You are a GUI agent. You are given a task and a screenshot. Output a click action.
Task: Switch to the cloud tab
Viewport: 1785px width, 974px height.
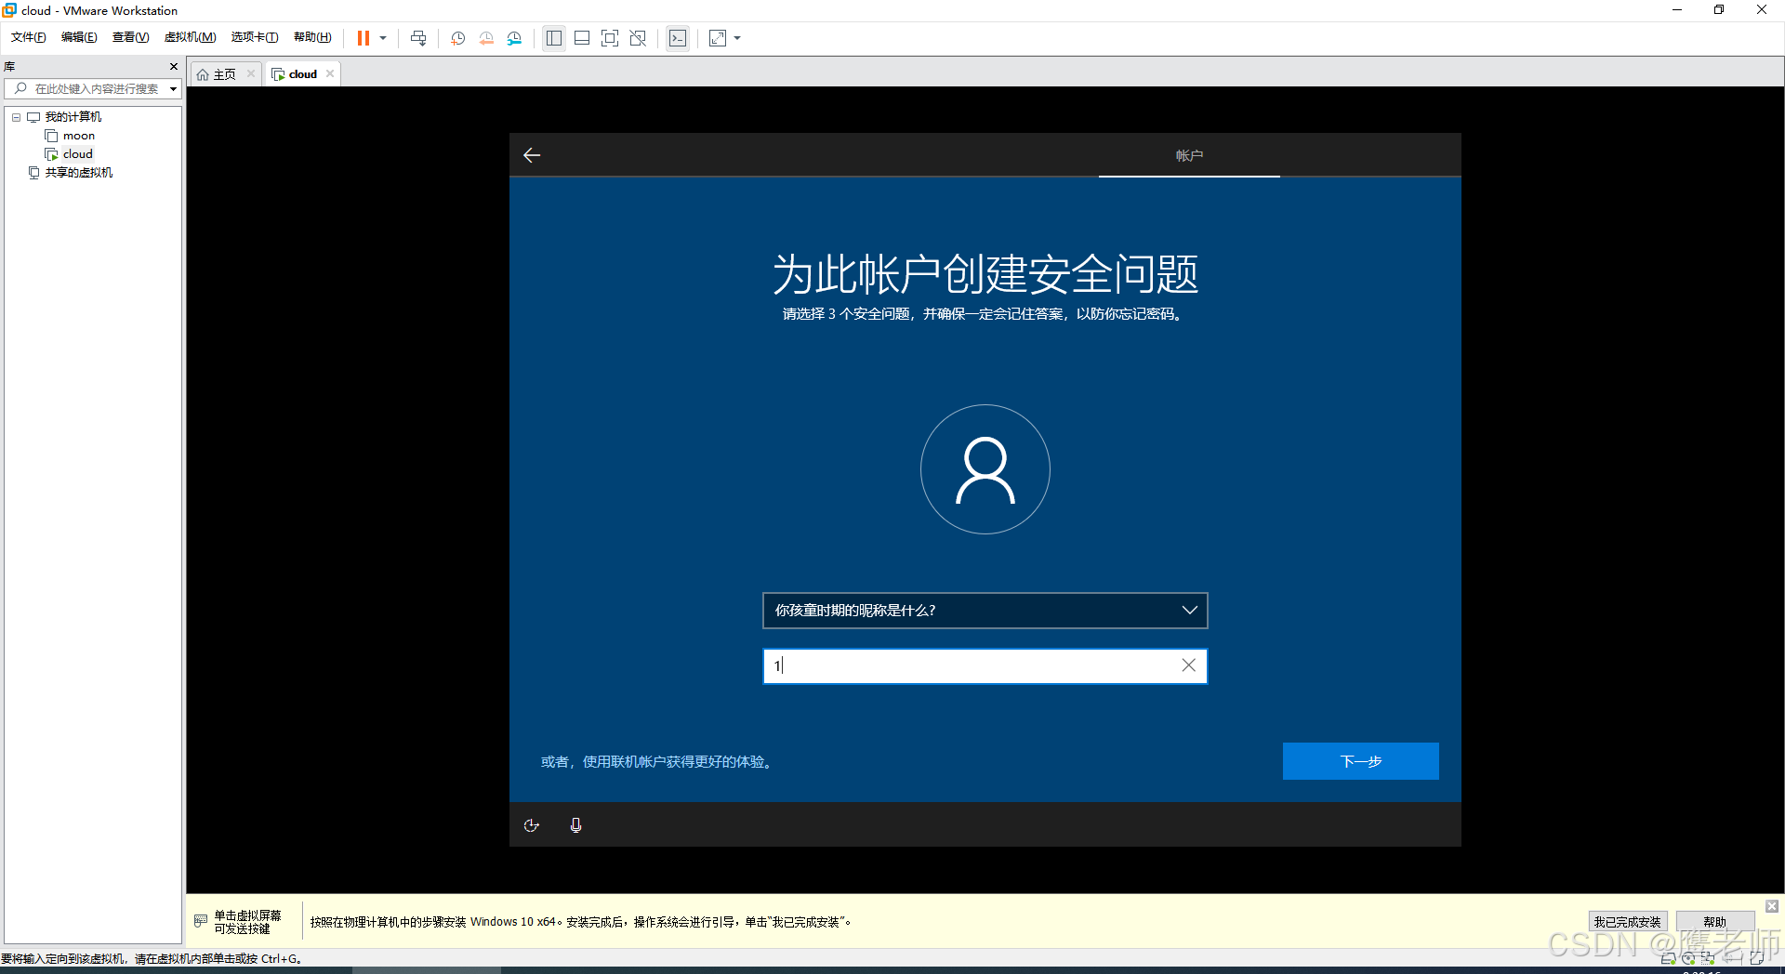tap(302, 74)
